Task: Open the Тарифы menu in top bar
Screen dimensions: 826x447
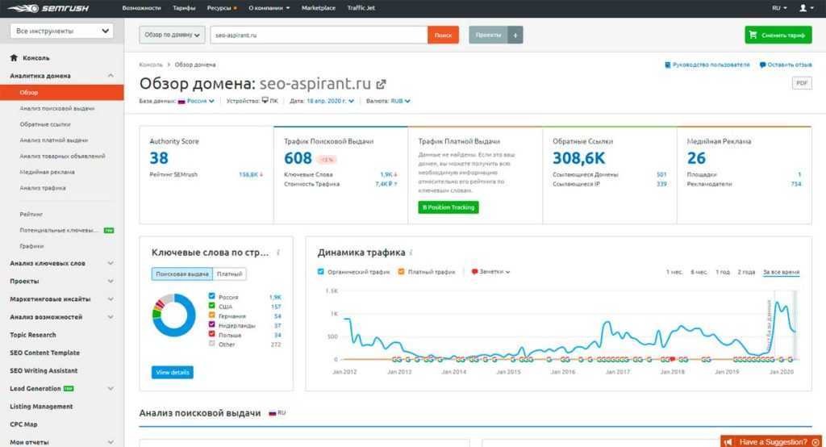Action: 184,7
